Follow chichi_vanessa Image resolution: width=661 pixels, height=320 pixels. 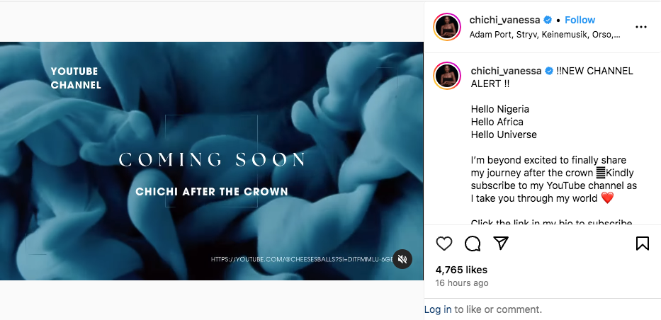(x=580, y=20)
